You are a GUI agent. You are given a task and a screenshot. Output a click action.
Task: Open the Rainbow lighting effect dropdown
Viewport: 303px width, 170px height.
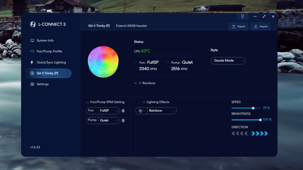[162, 111]
